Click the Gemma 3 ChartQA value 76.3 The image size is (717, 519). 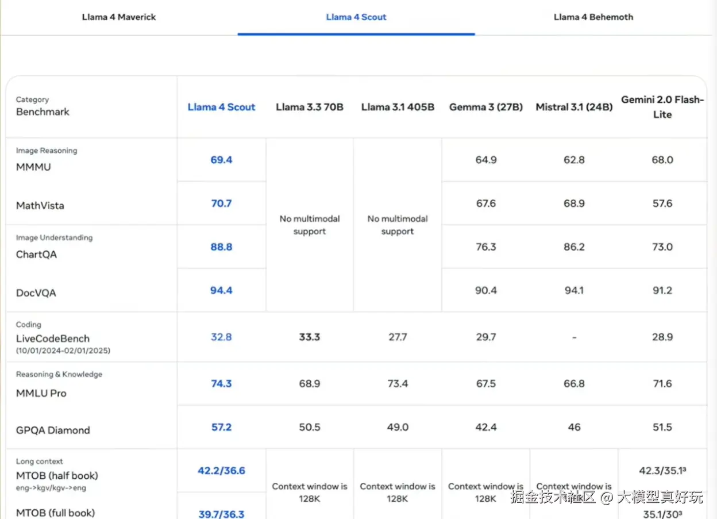tap(486, 247)
